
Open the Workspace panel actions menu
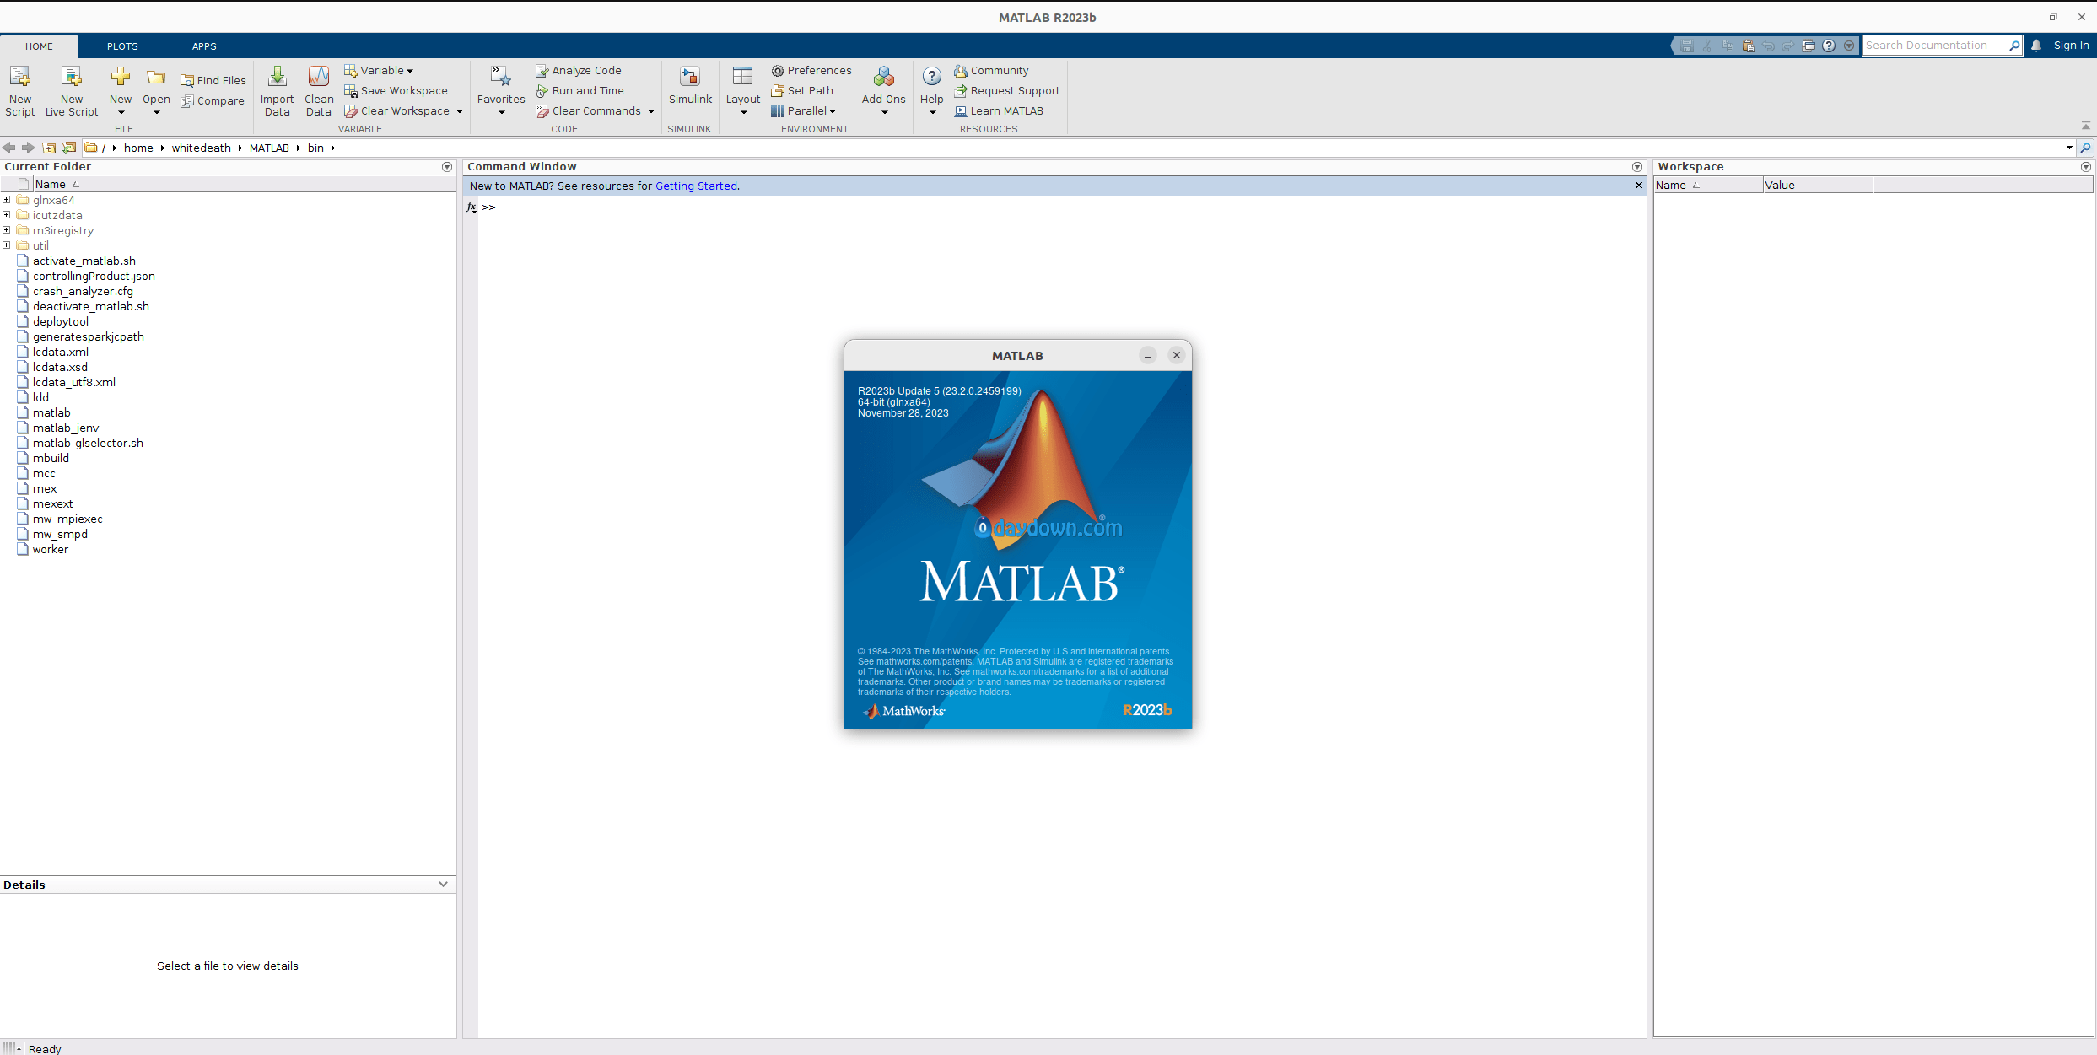pyautogui.click(x=2086, y=167)
